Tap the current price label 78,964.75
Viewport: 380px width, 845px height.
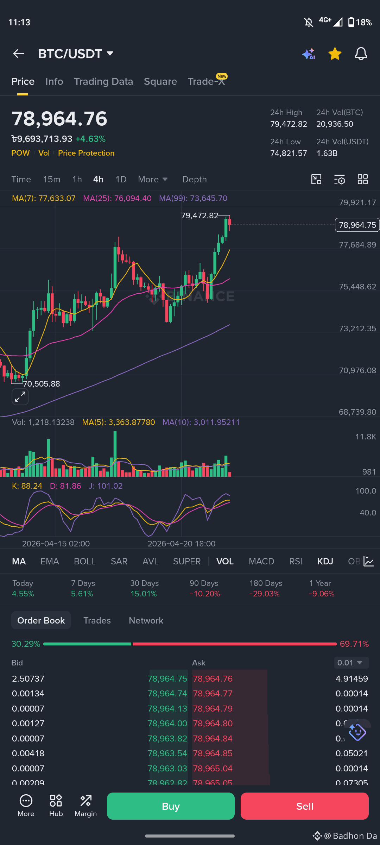(357, 225)
